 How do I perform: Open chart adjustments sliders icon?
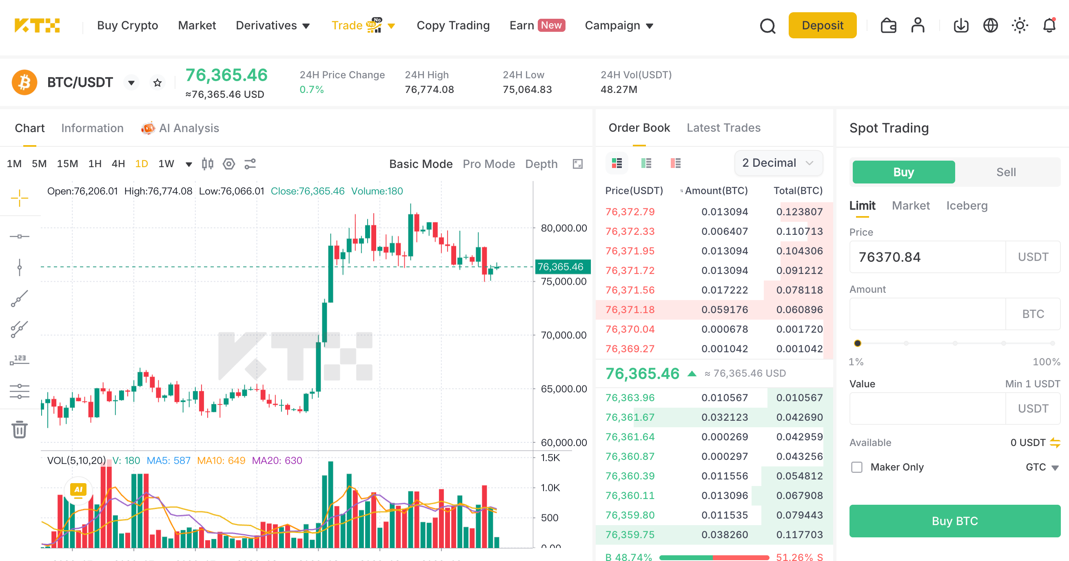(250, 164)
